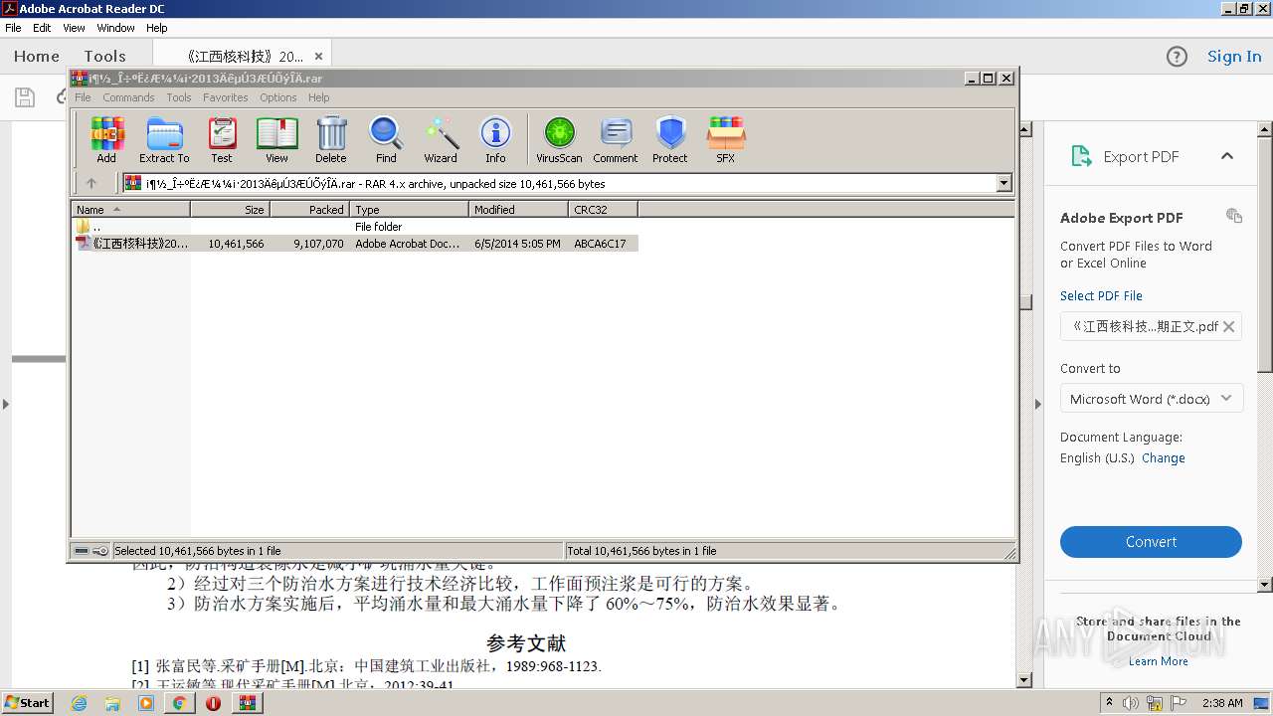
Task: Sort by Name column header
Action: click(130, 210)
